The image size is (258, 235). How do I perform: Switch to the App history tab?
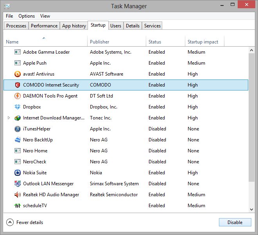[x=74, y=26]
